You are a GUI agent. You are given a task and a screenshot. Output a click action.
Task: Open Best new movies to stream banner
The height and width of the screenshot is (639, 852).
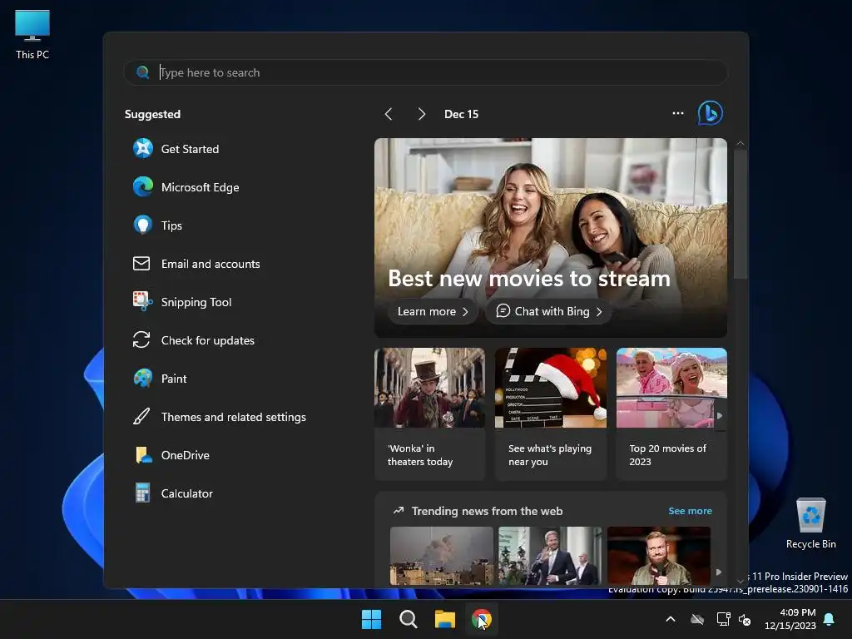pyautogui.click(x=551, y=237)
